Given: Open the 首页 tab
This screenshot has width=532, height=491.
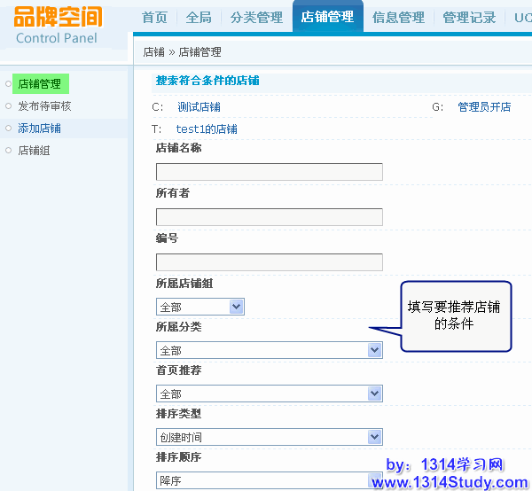Looking at the screenshot, I should [154, 18].
